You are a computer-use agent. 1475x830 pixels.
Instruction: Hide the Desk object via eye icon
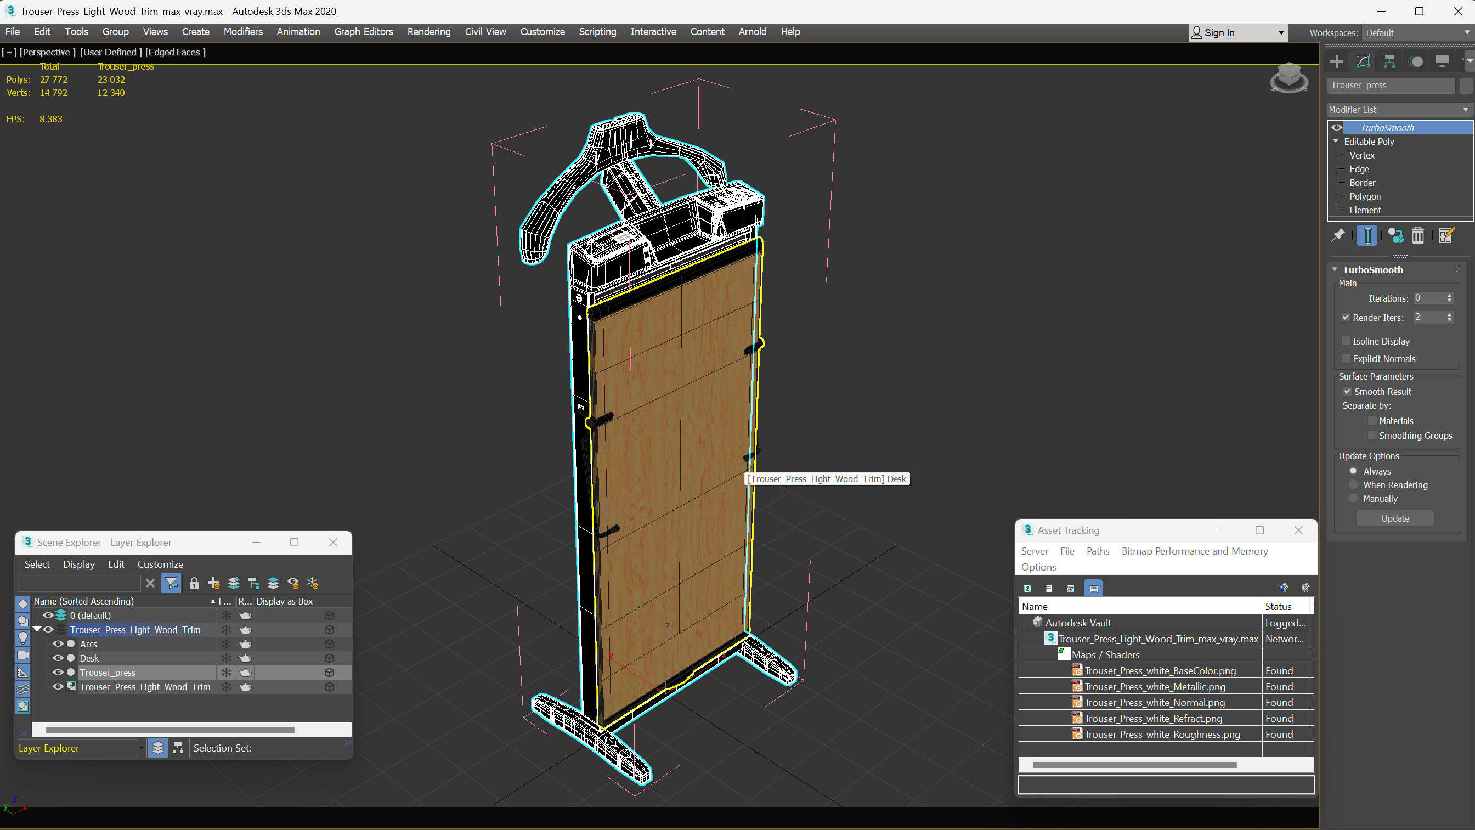[58, 658]
